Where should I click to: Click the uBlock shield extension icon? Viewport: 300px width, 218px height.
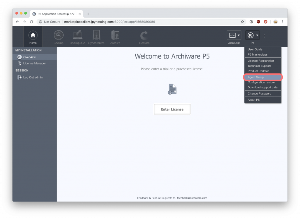[x=258, y=22]
